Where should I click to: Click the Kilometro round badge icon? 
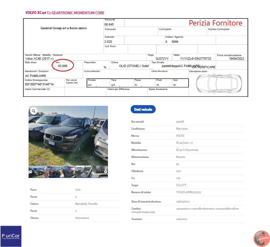click(262, 239)
